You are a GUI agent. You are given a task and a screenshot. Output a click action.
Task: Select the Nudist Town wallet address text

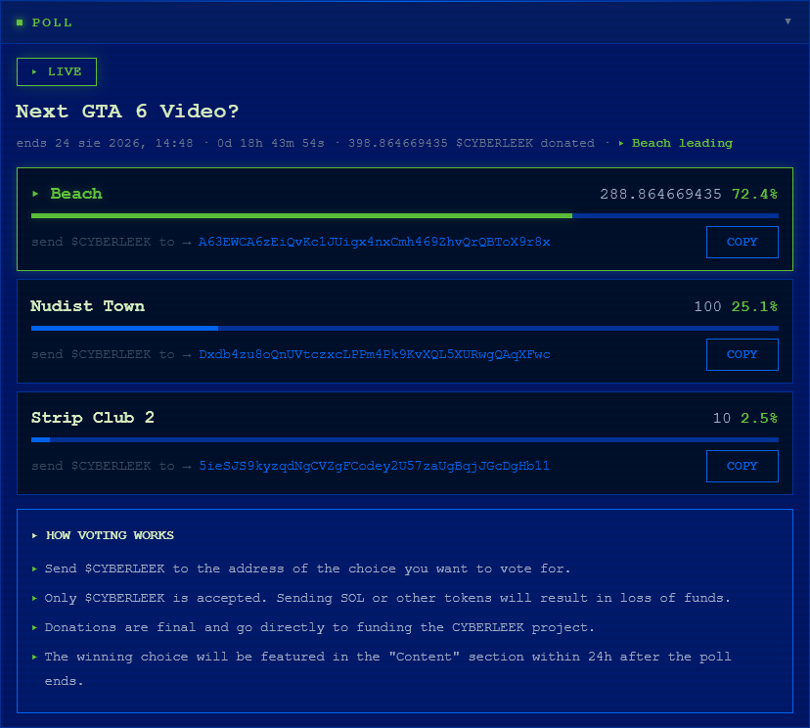coord(374,354)
